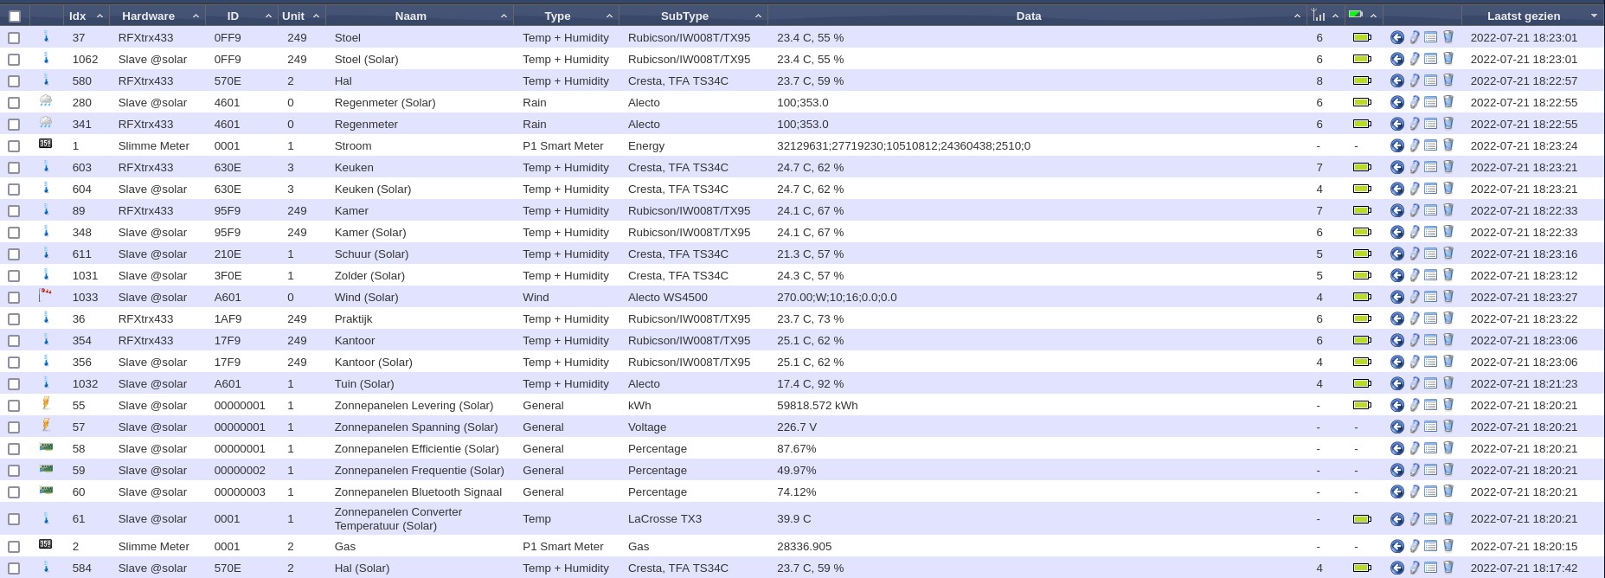Sort by the Hardware column header
Screen dimensions: 1605x578
click(148, 16)
